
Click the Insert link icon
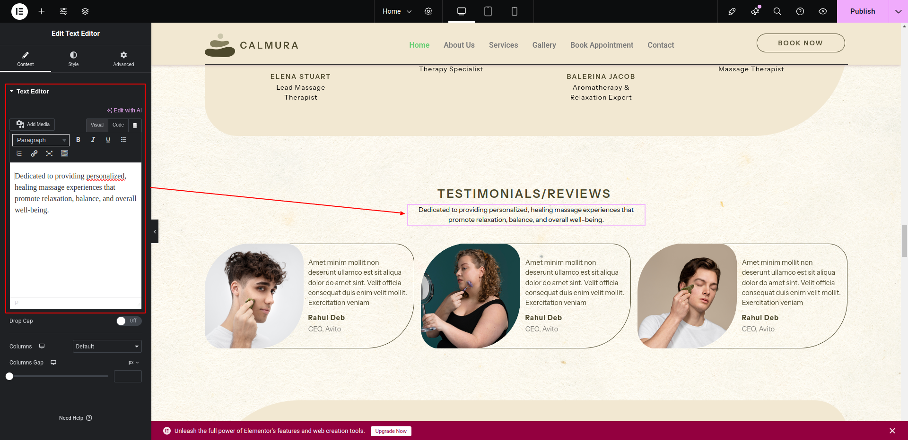pos(34,153)
